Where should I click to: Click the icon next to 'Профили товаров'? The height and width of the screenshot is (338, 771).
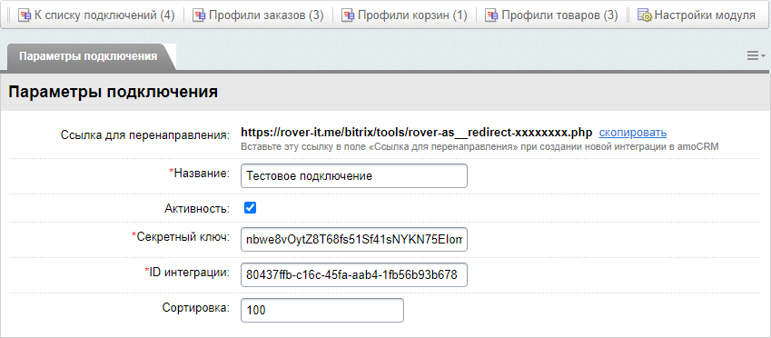(x=491, y=15)
